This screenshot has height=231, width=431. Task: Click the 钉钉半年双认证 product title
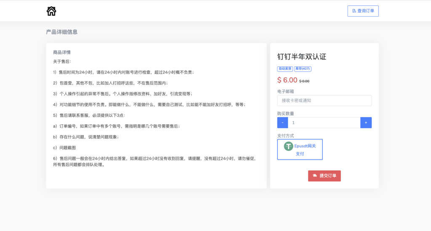(x=301, y=57)
